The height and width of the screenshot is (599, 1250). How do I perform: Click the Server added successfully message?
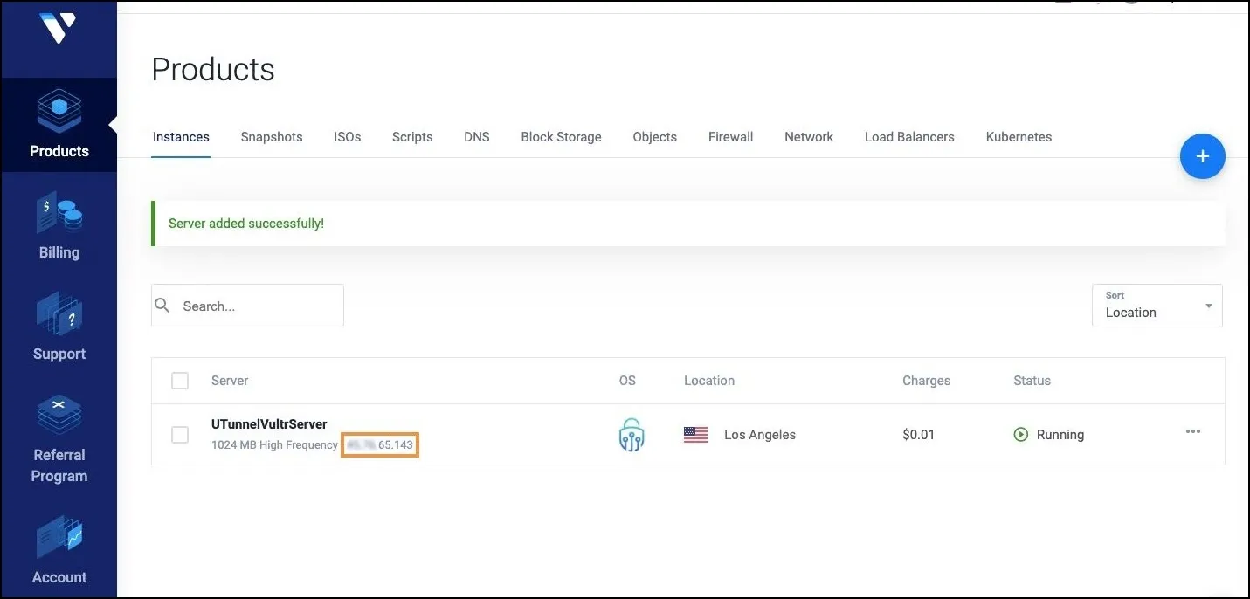[x=246, y=224]
